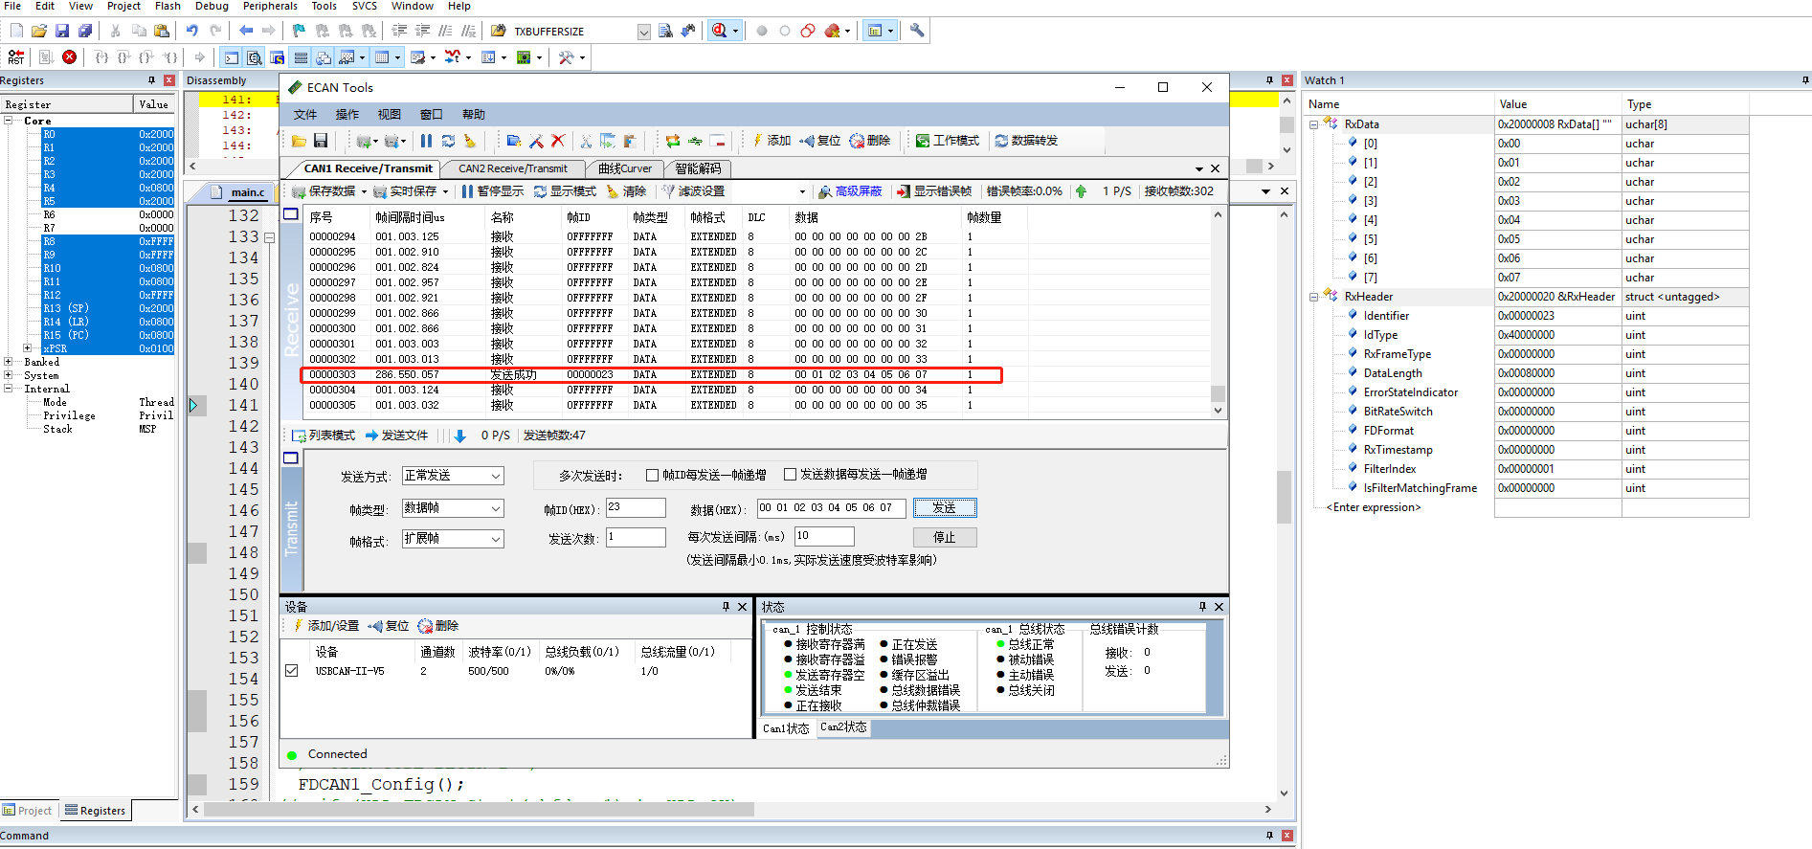Toggle the disassembly window toolbar icon
The width and height of the screenshot is (1812, 849).
click(x=254, y=57)
